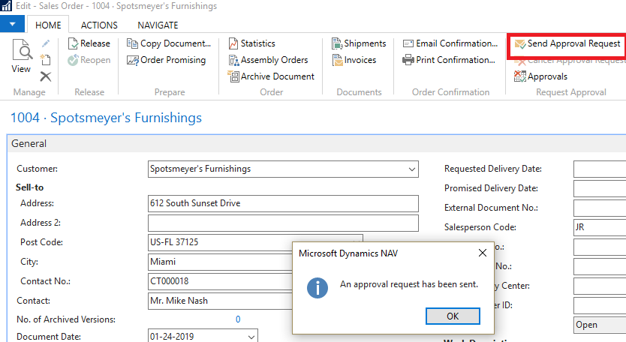
Task: Click the empty Address 2 field
Action: [x=283, y=223]
